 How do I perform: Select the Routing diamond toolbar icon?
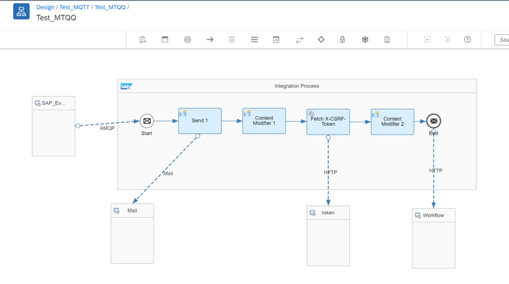321,40
